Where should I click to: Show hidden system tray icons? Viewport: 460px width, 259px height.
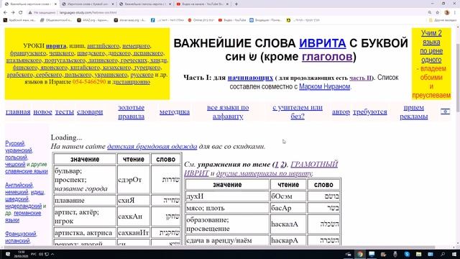52,254
